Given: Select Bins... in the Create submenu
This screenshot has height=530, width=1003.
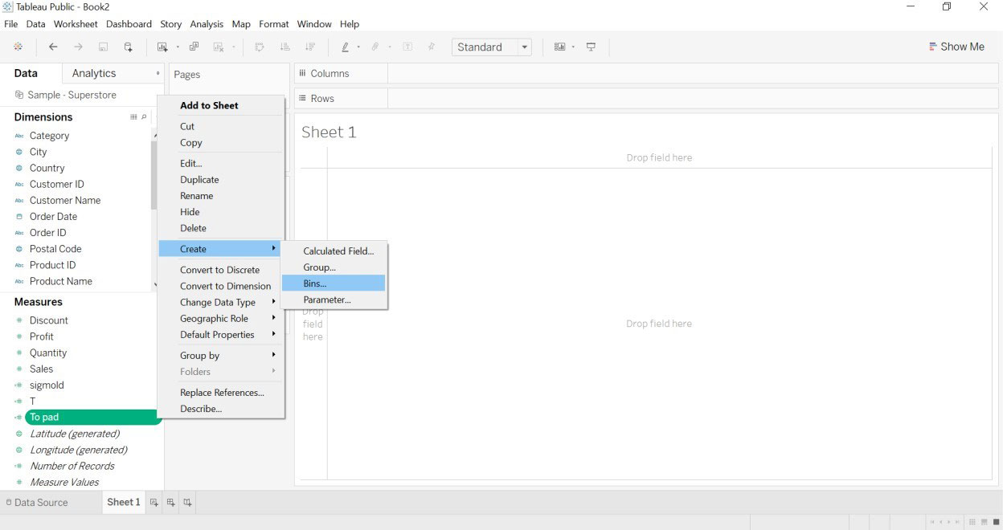Looking at the screenshot, I should point(334,283).
